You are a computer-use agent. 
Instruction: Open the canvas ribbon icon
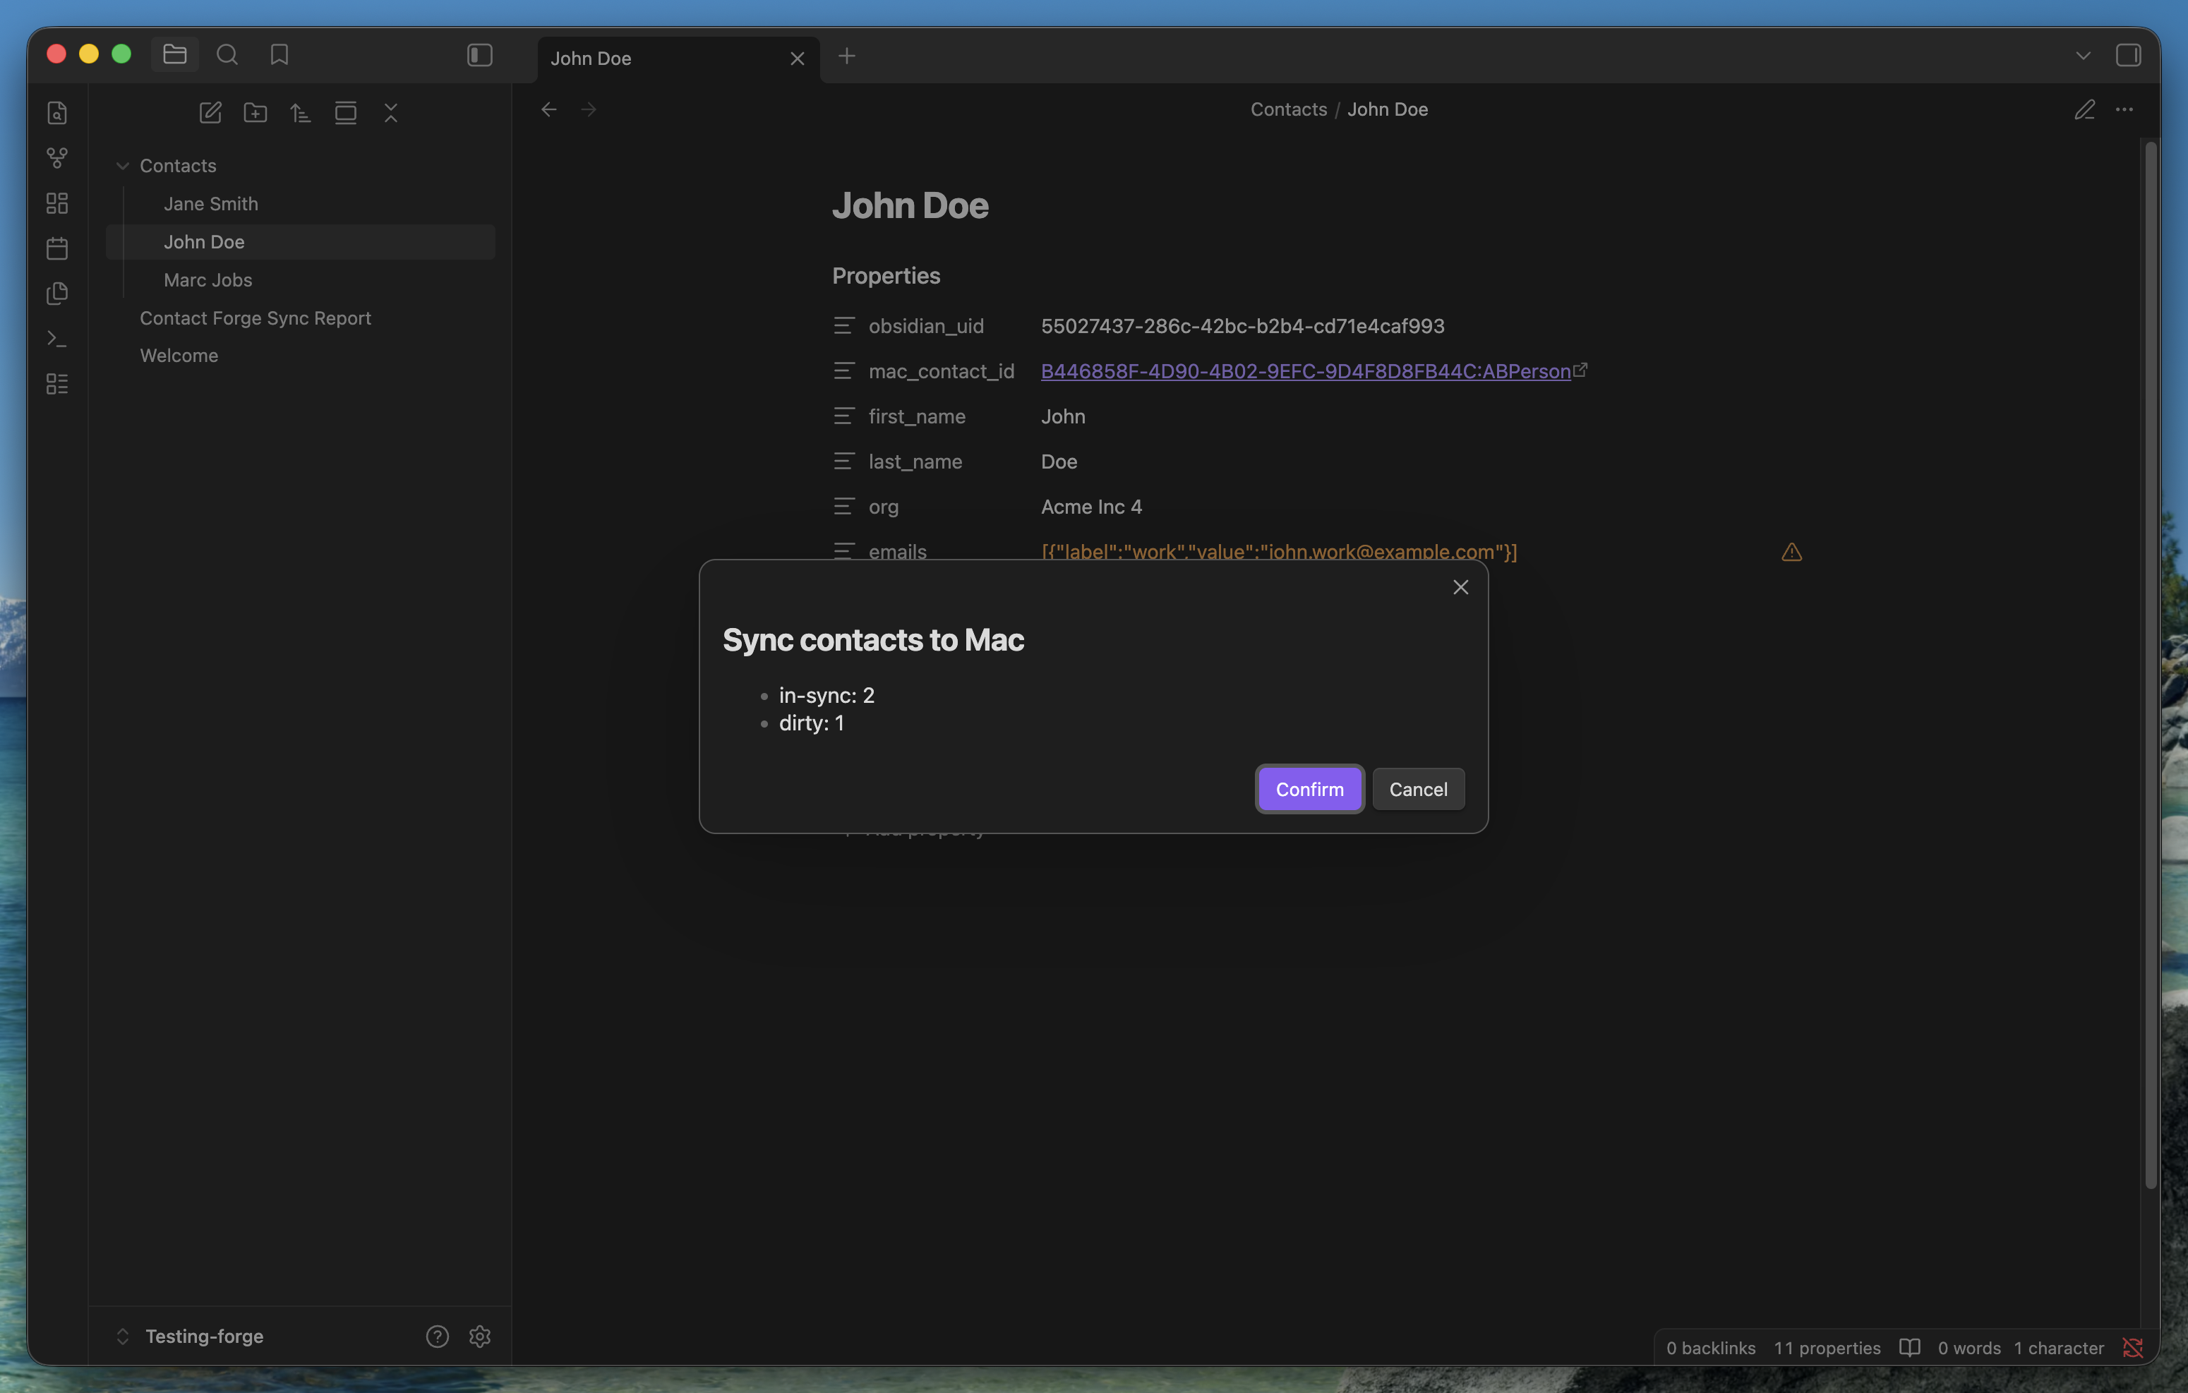[57, 203]
